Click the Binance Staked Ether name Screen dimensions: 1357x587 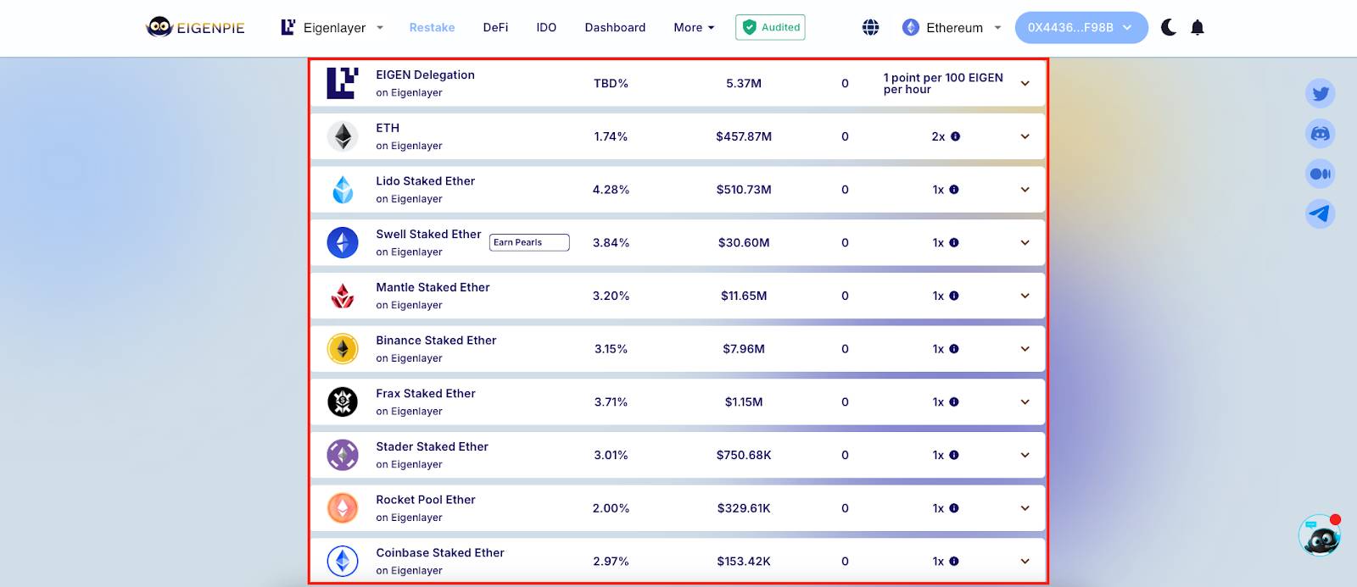point(436,341)
